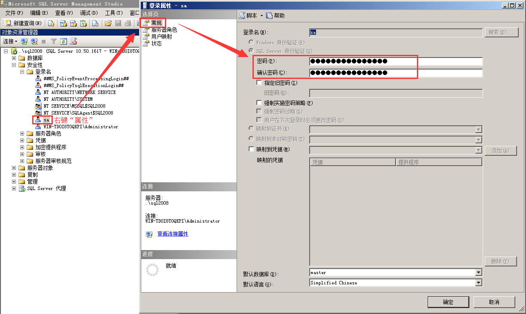This screenshot has height=314, width=526.
Task: Collapse the 登录名 folder node
Action: tap(22, 72)
